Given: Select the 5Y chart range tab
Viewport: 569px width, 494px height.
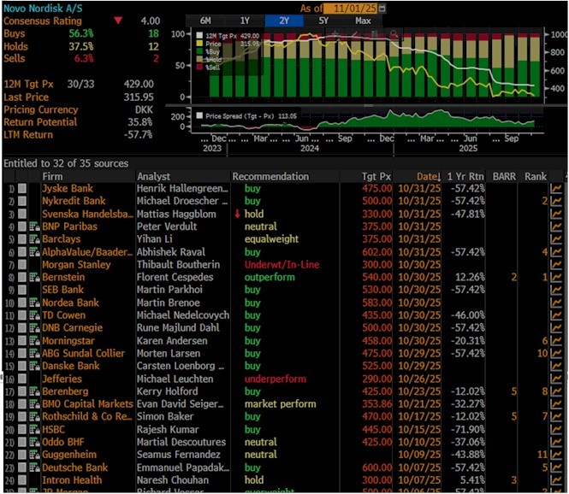Looking at the screenshot, I should (323, 21).
